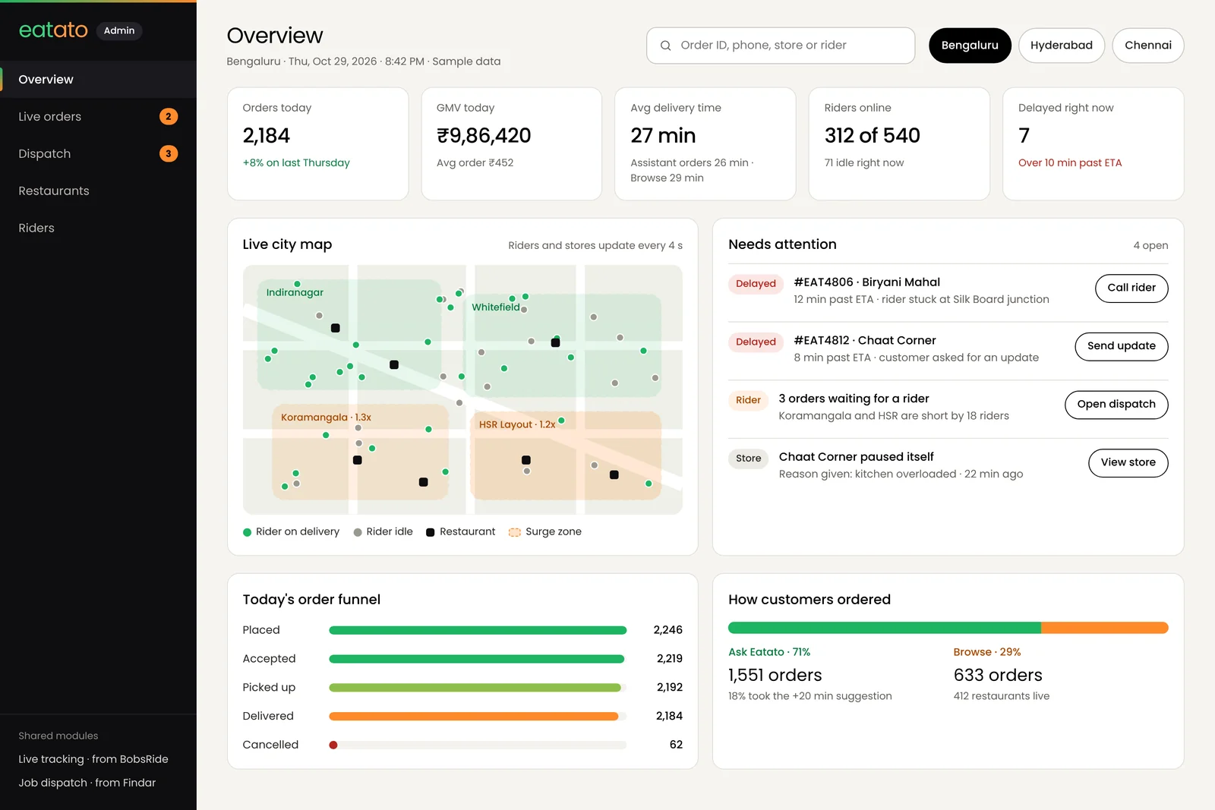The width and height of the screenshot is (1215, 810).
Task: Click the Dispatch badge showing 3
Action: pos(169,153)
